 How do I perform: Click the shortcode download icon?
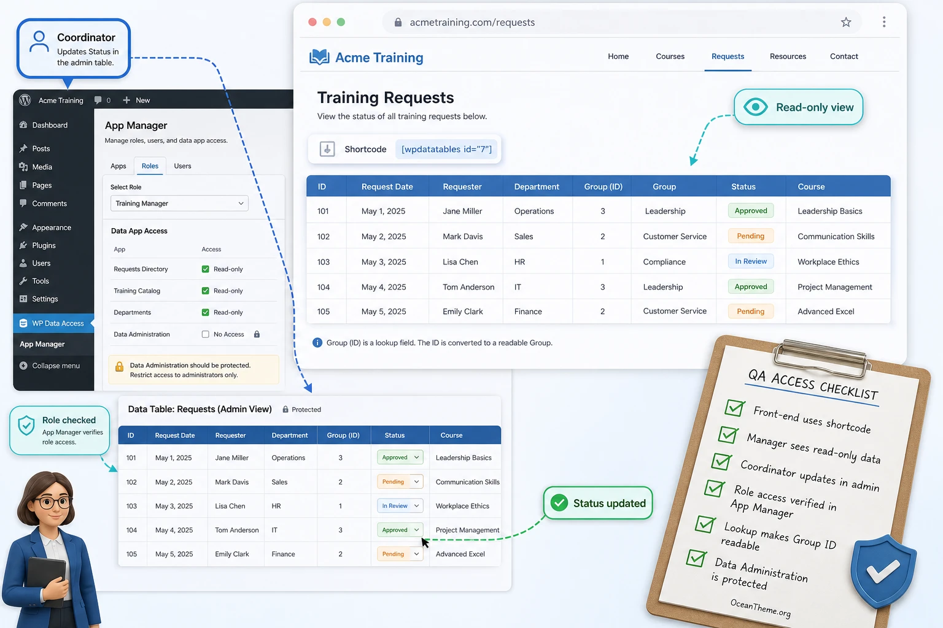click(x=327, y=149)
